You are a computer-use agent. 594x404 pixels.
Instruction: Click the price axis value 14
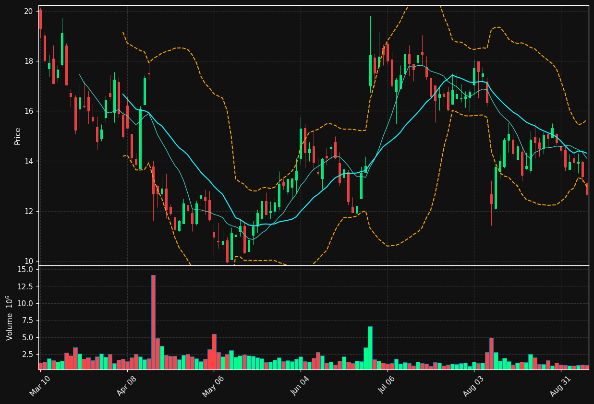pyautogui.click(x=29, y=161)
